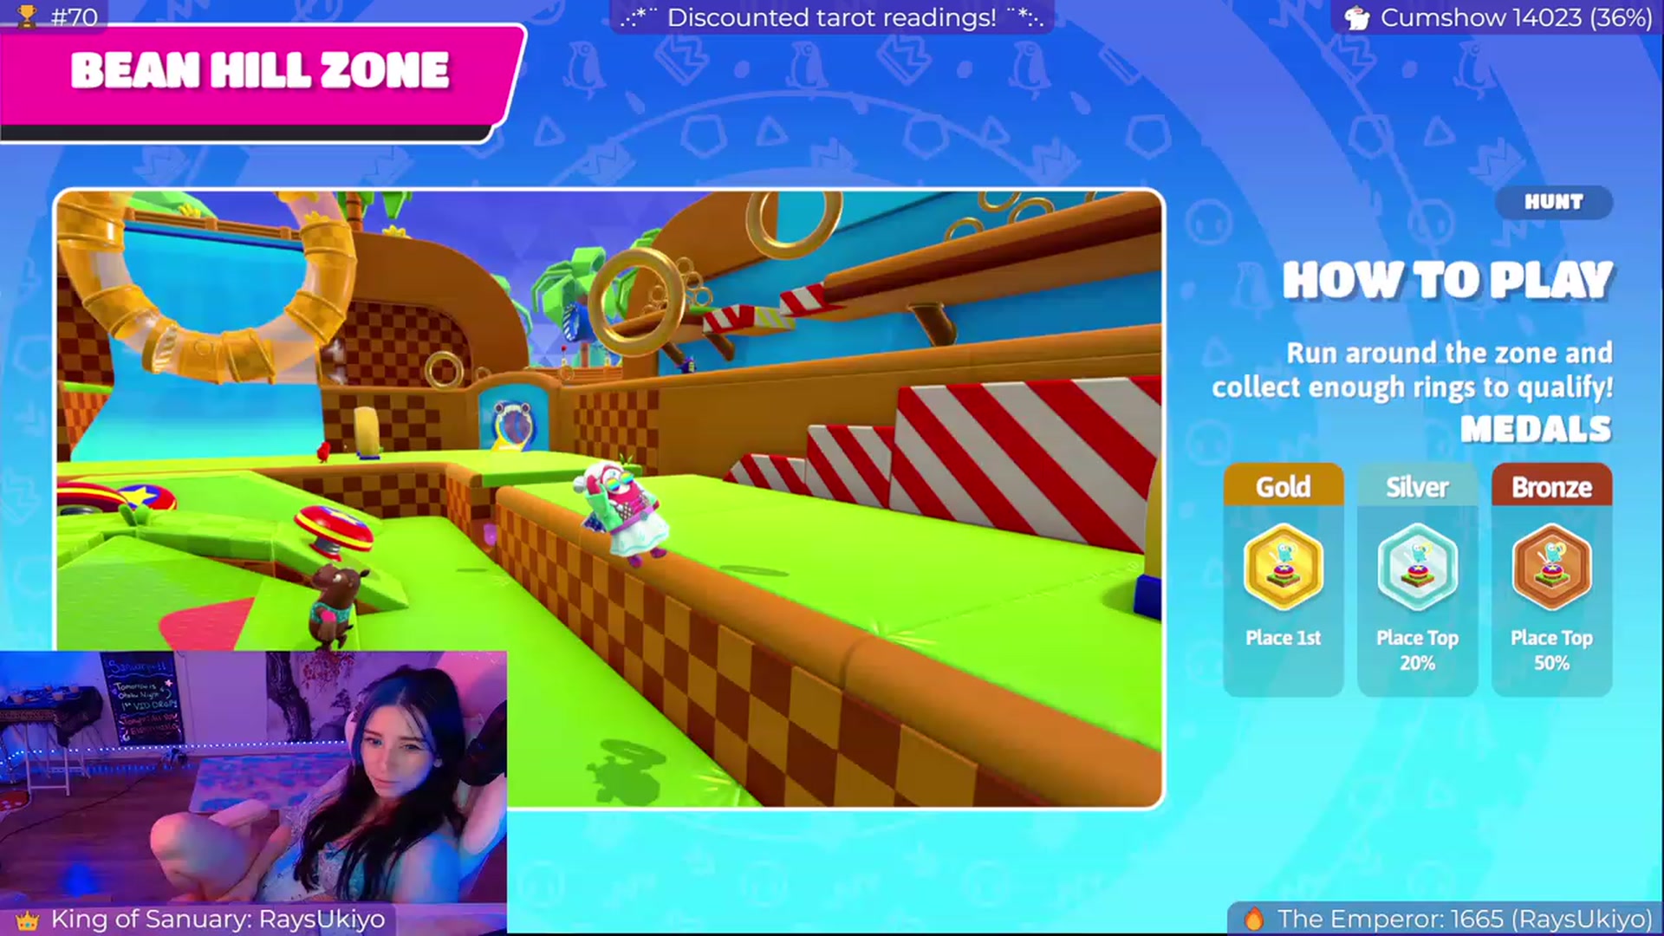Select the HUNT game mode tag
Viewport: 1664px width, 936px height.
click(x=1554, y=202)
